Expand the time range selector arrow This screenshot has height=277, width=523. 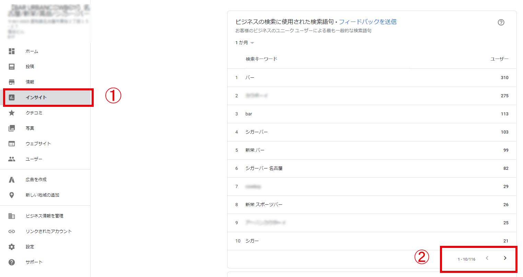click(252, 42)
